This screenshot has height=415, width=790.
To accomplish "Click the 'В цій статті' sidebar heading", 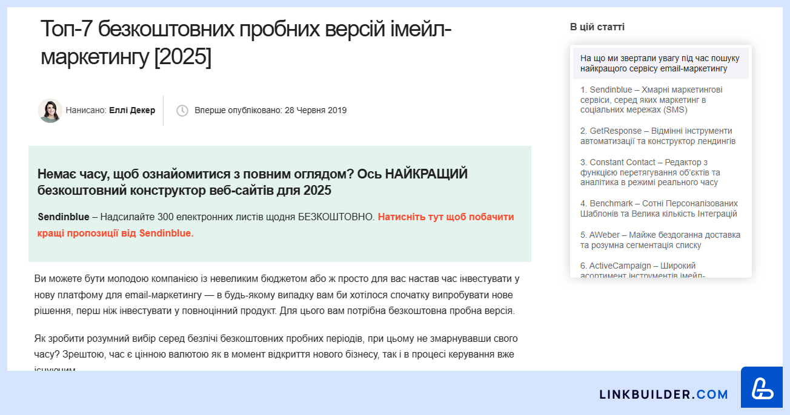I will pyautogui.click(x=597, y=27).
